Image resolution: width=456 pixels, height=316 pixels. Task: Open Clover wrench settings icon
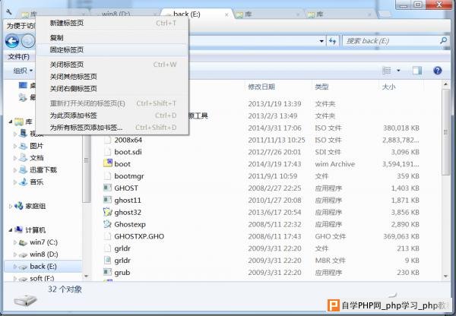coord(8,11)
